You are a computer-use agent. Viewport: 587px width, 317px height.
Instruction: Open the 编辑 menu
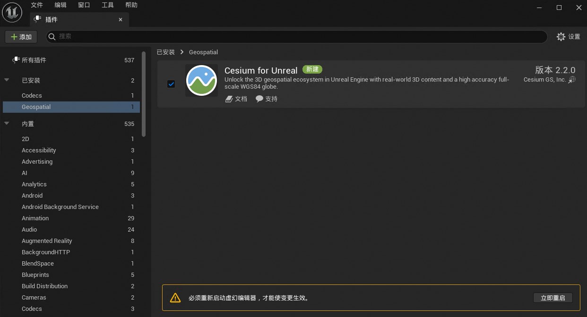(x=60, y=5)
